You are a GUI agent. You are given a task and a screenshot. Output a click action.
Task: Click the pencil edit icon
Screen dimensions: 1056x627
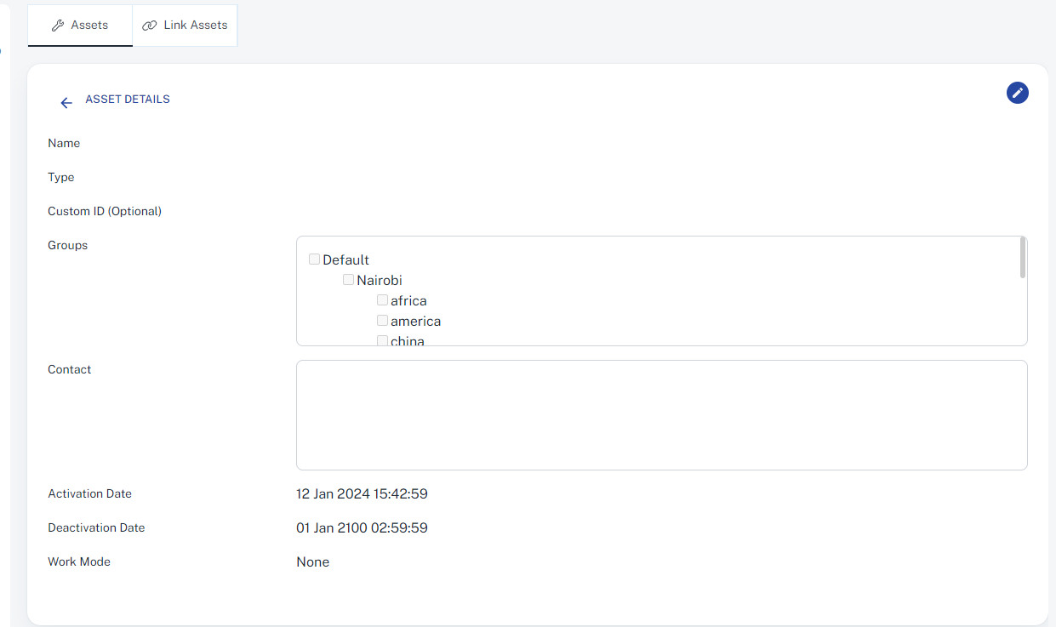(1017, 93)
